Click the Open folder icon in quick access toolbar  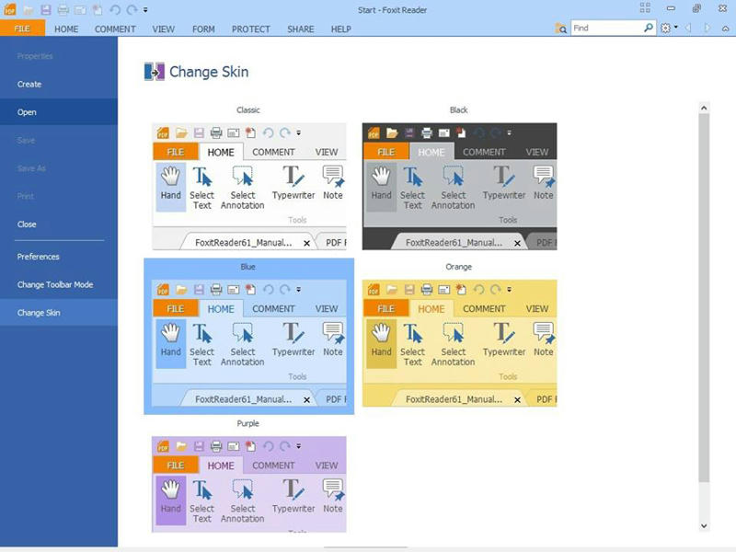point(29,10)
